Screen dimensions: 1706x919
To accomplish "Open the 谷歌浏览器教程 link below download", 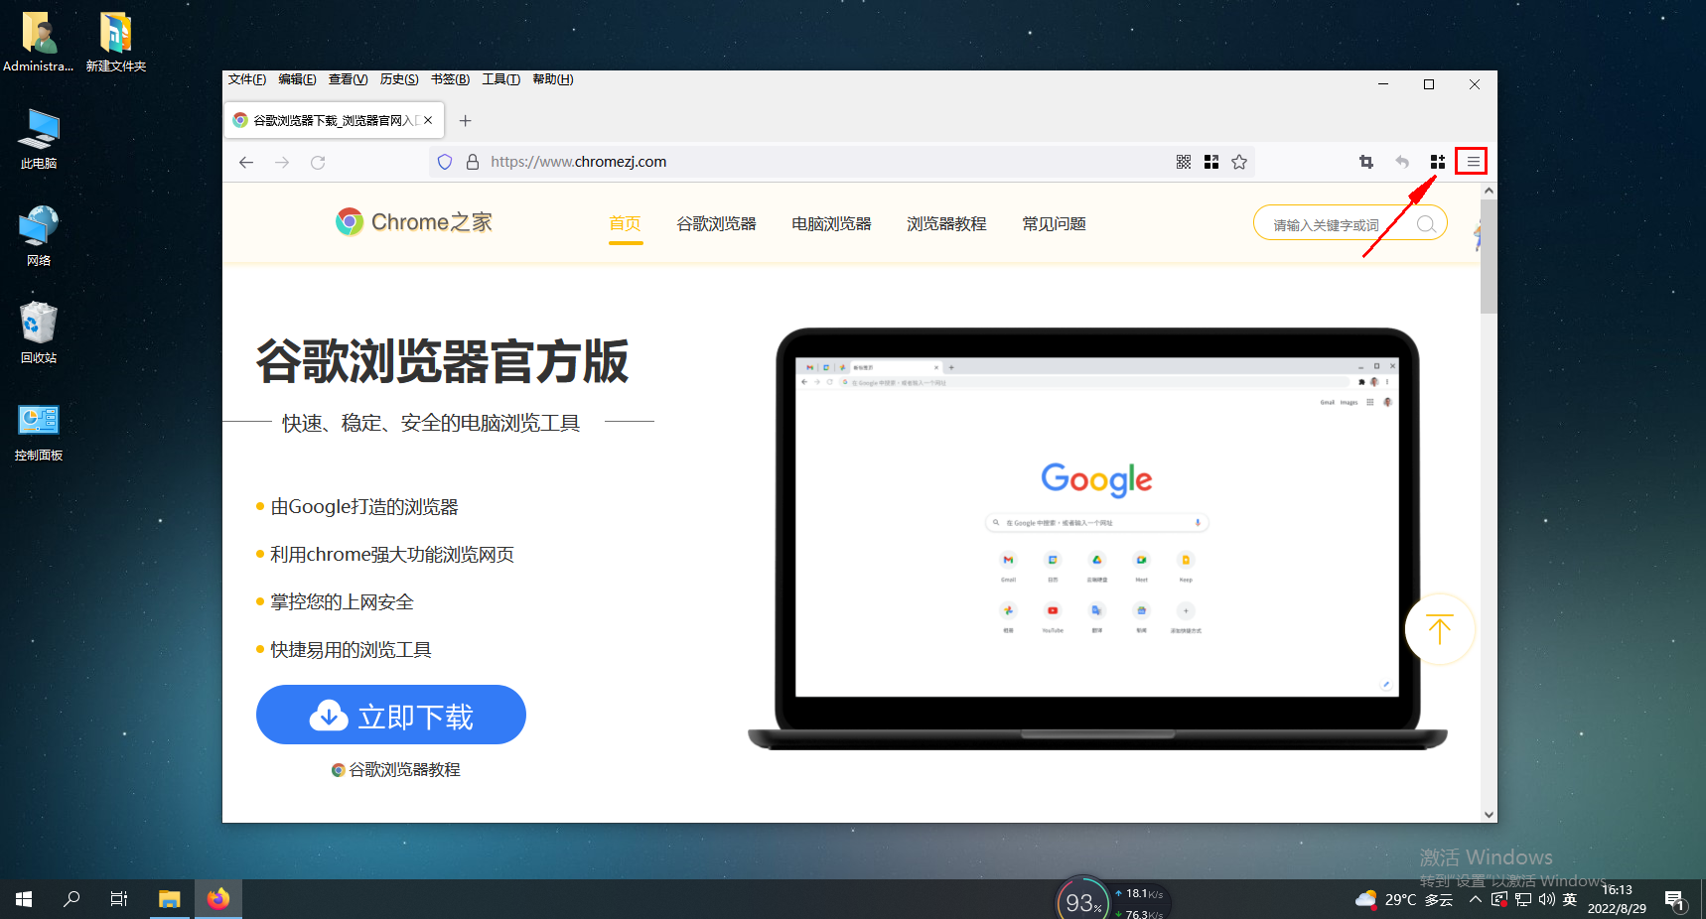I will pos(396,769).
